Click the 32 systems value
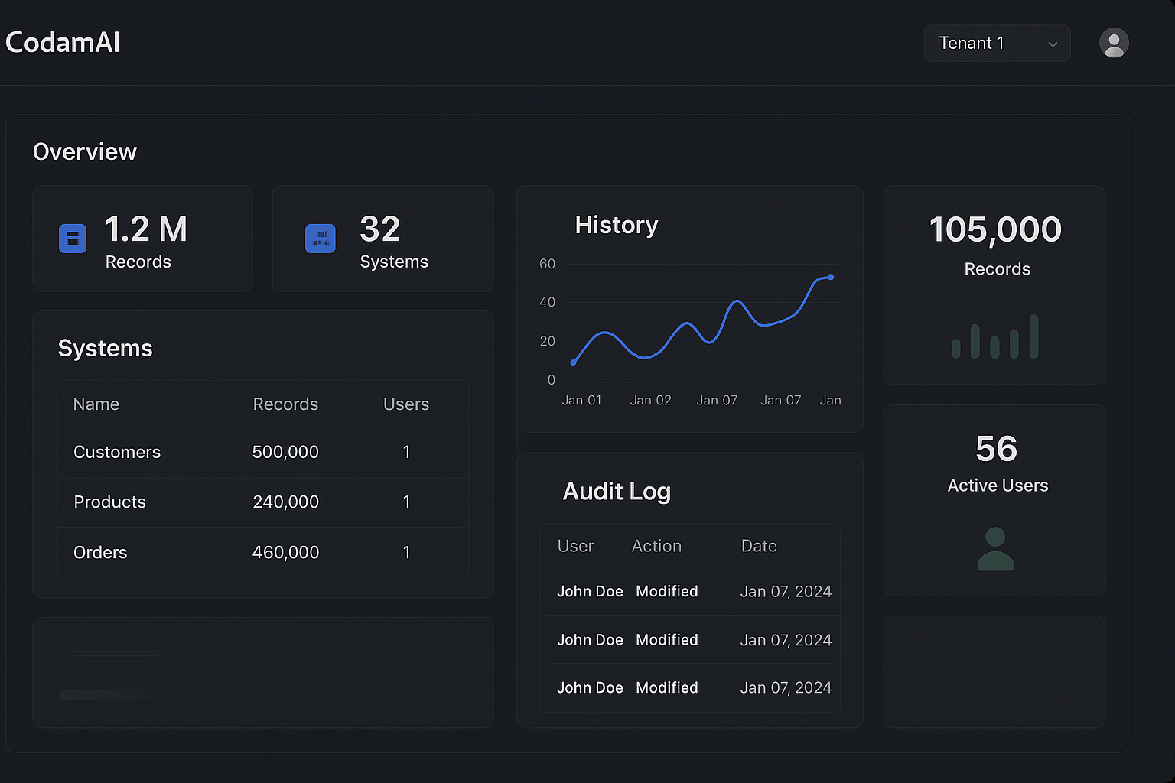This screenshot has height=783, width=1175. (x=380, y=229)
